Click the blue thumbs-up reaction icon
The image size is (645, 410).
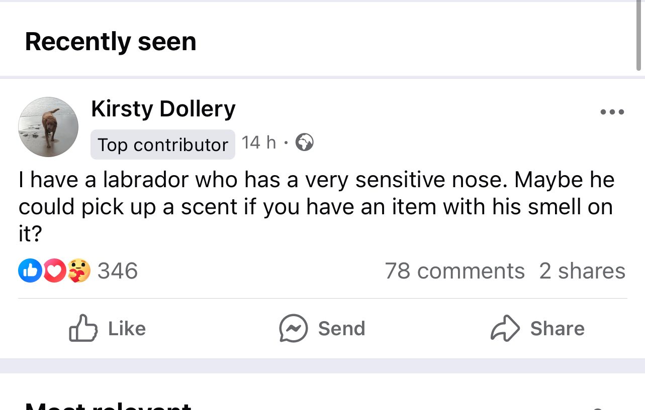click(x=30, y=271)
